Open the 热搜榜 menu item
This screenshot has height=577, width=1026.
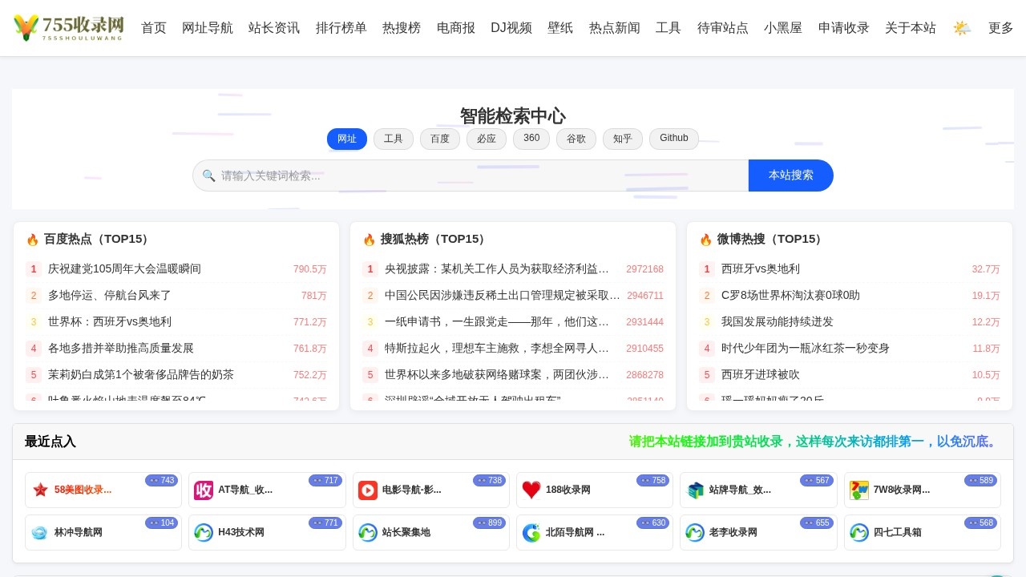[402, 28]
